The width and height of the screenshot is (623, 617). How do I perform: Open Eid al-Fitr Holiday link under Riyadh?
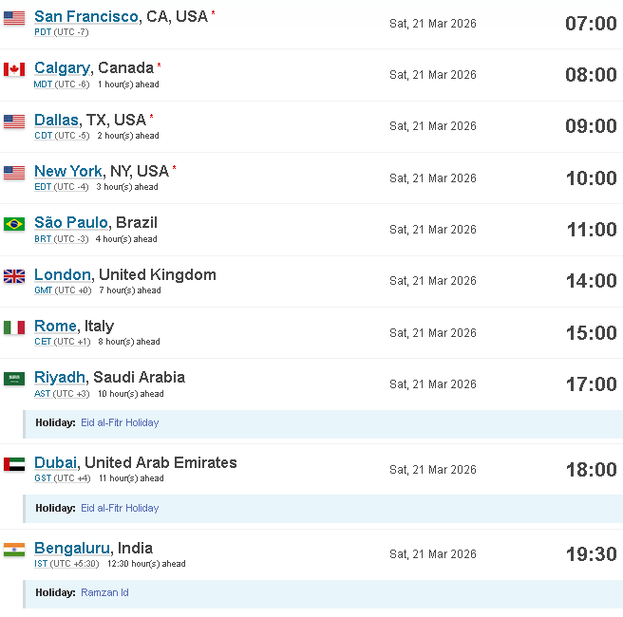click(x=120, y=422)
